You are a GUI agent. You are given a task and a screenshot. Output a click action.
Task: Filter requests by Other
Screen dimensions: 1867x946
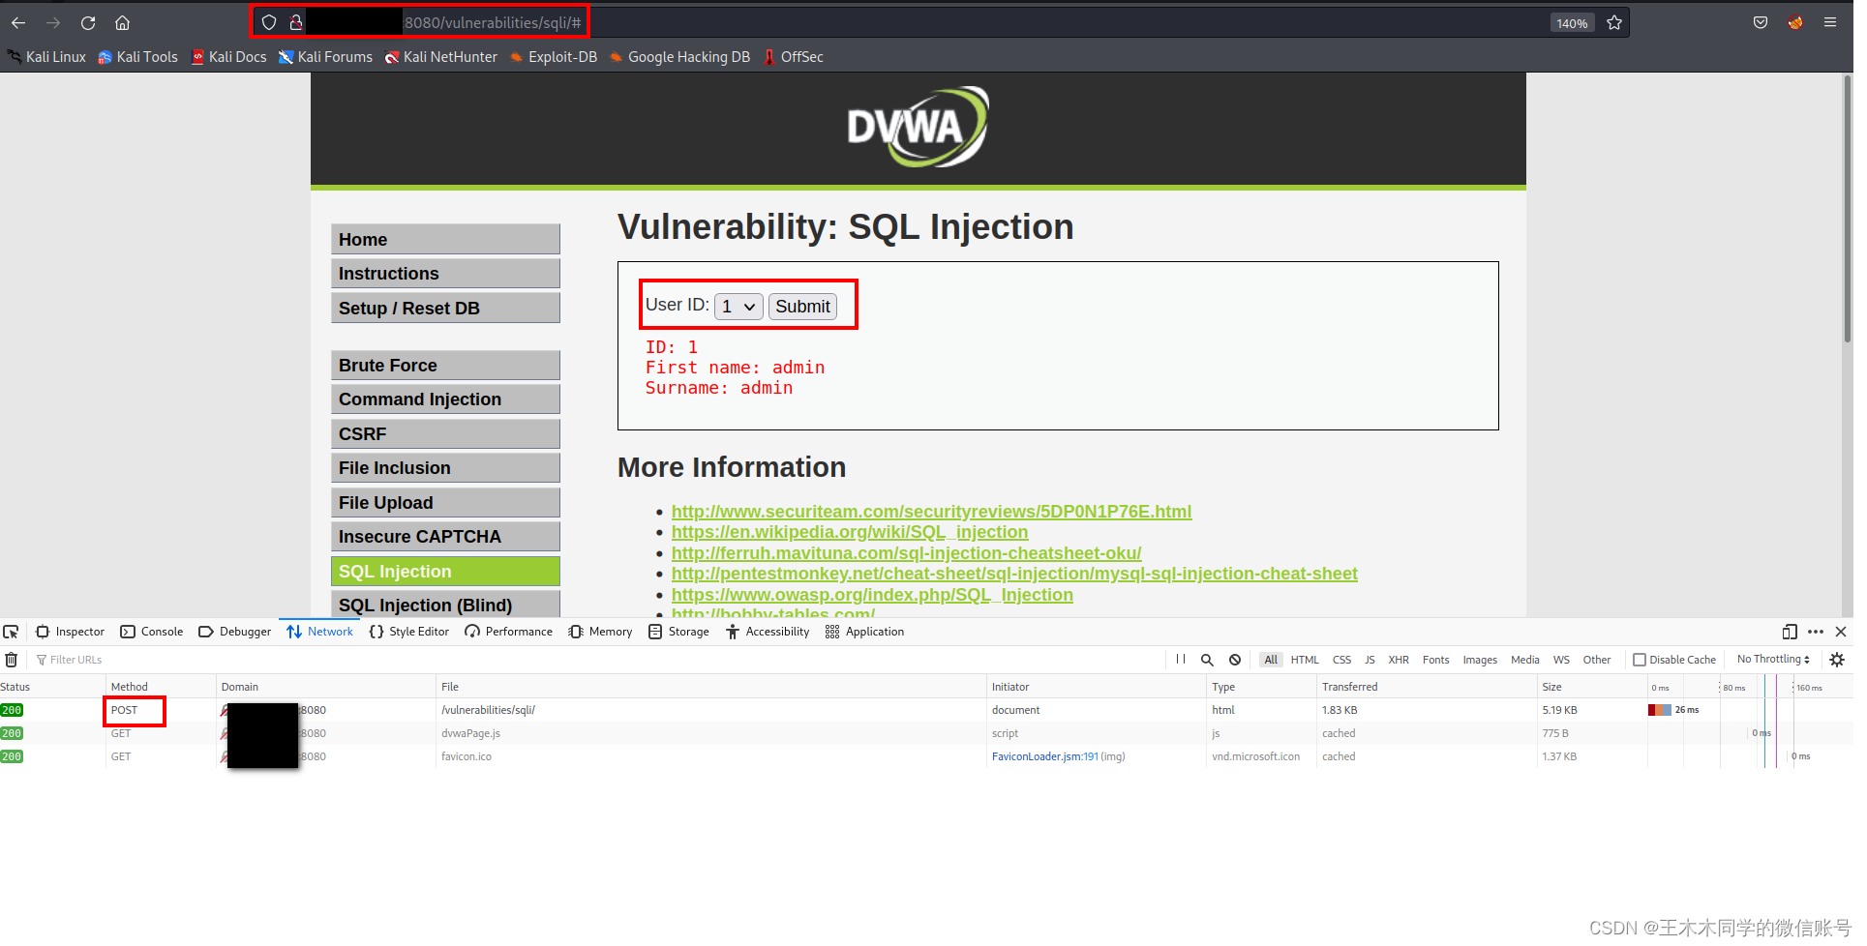1597,660
